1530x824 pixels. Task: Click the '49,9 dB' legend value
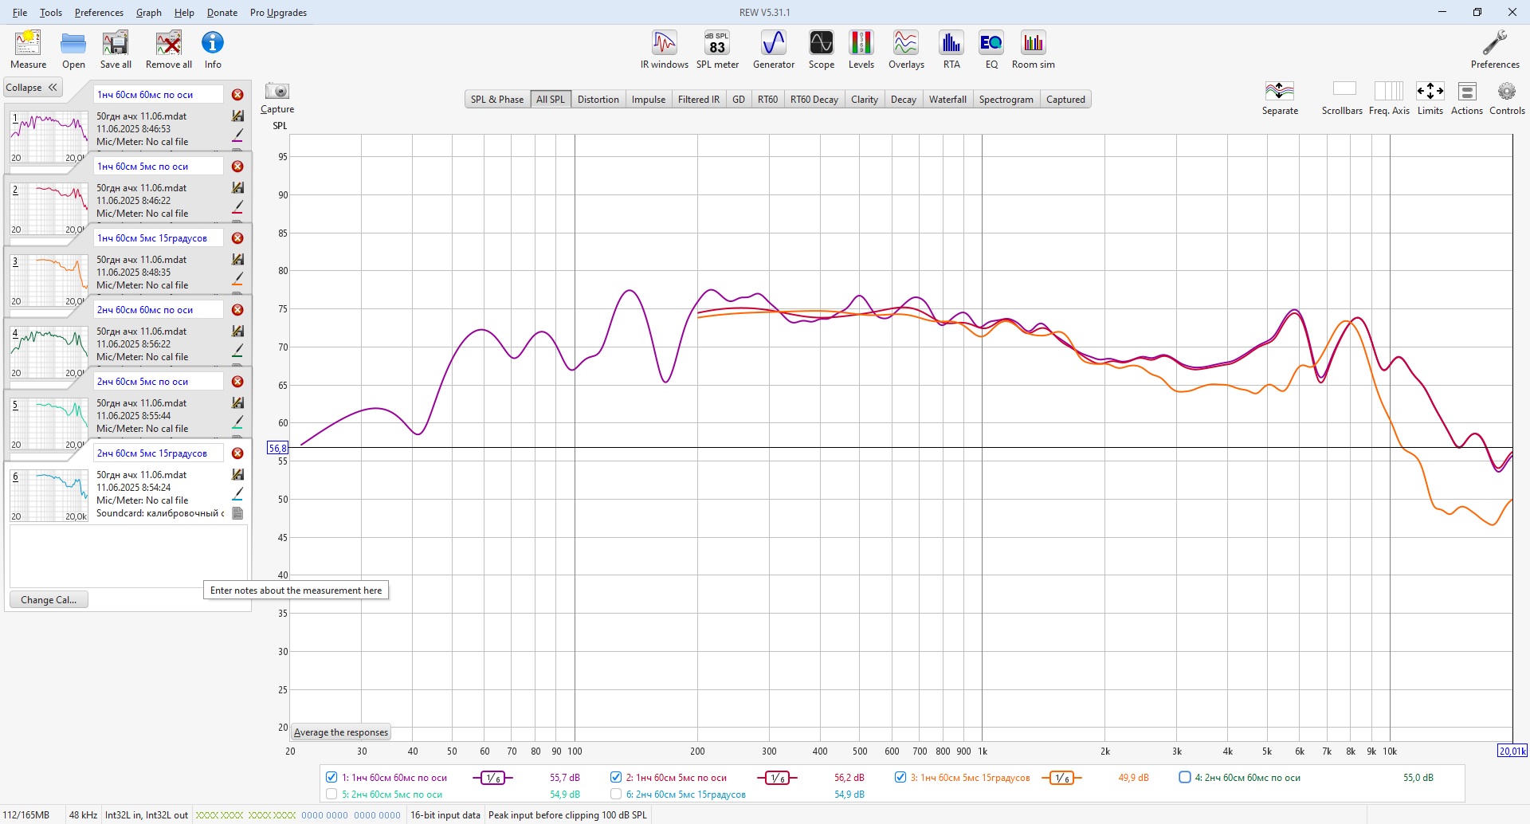point(1133,778)
